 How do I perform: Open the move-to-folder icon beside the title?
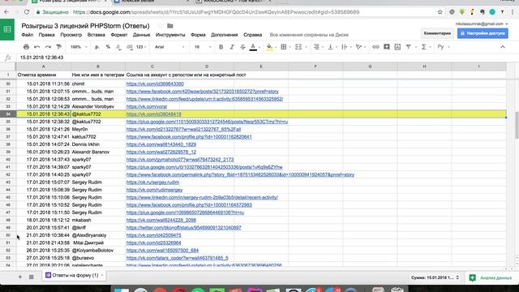(170, 26)
